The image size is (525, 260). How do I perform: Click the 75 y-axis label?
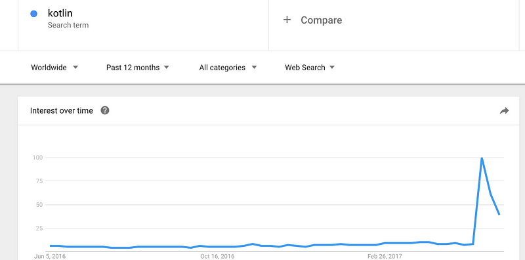39,181
